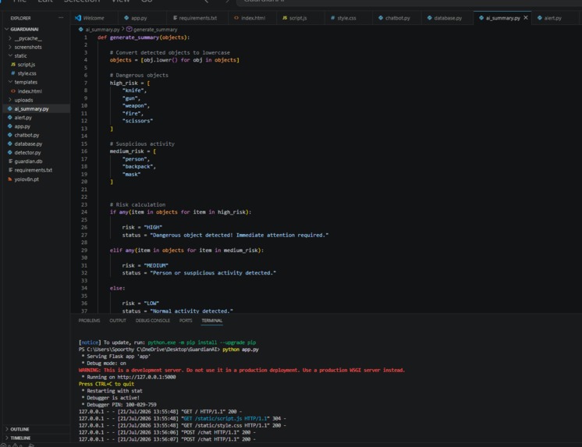This screenshot has height=447, width=582.
Task: Click line number 24 in gutter
Action: [x=84, y=212]
